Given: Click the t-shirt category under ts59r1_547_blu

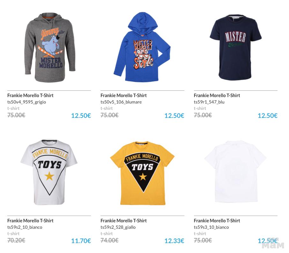Looking at the screenshot, I should click(x=200, y=108).
